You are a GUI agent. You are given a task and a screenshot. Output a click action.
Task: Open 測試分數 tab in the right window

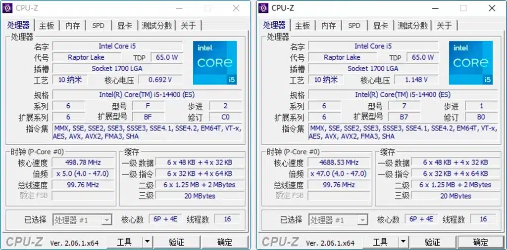point(412,26)
